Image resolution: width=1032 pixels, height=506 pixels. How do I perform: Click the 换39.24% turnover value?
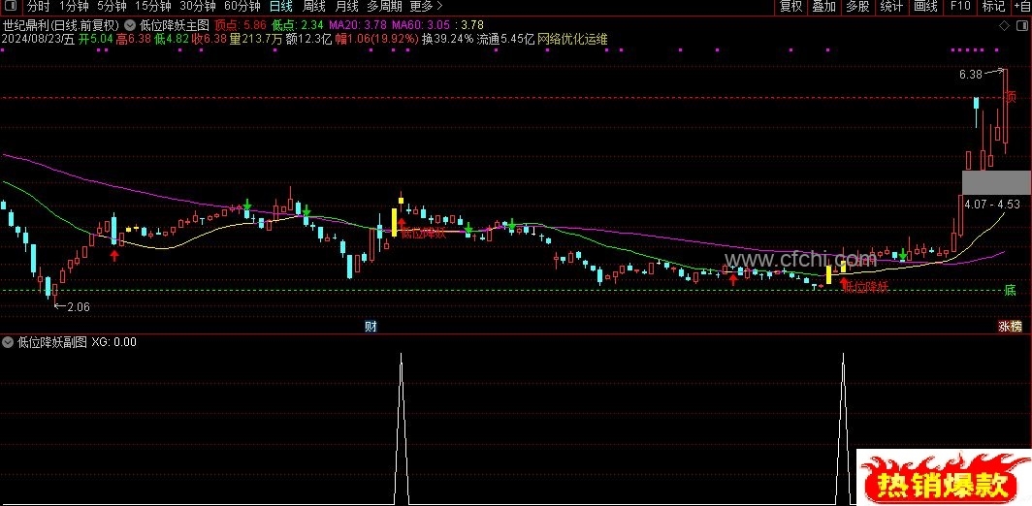click(x=447, y=40)
